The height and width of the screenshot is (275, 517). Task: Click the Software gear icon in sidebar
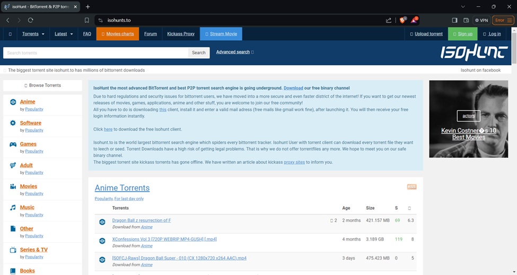pos(13,123)
